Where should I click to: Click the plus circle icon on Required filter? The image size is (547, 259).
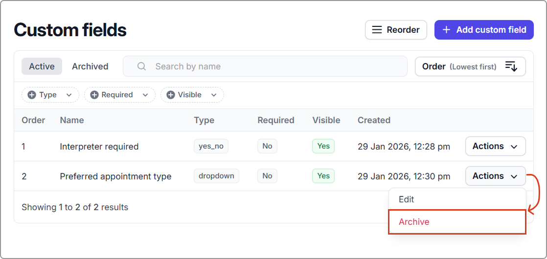pyautogui.click(x=94, y=95)
